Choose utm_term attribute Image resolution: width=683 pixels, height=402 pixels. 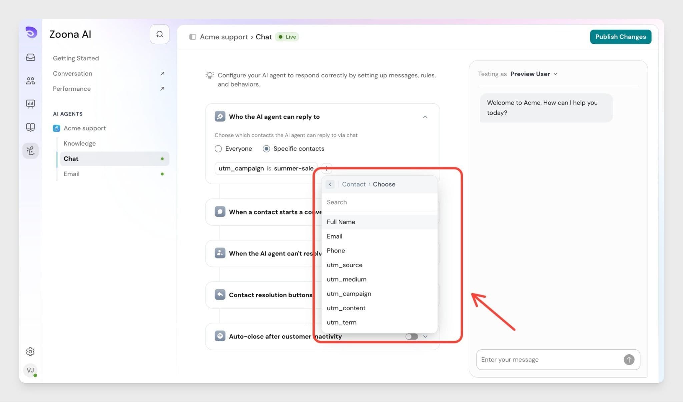[379, 322]
